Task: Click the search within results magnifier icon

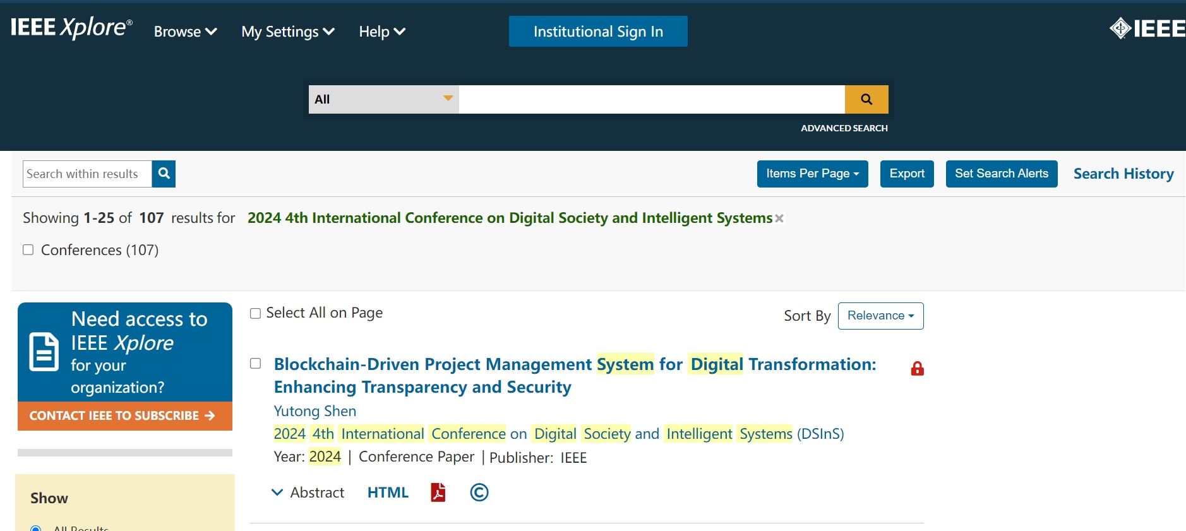Action: [164, 174]
